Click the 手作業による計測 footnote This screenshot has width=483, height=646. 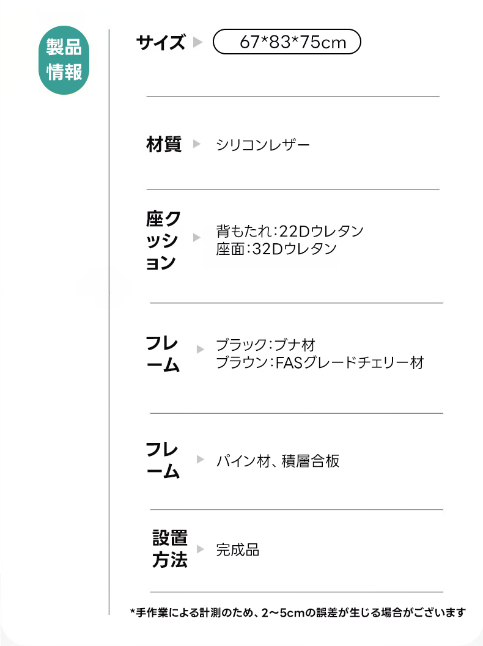point(298,612)
